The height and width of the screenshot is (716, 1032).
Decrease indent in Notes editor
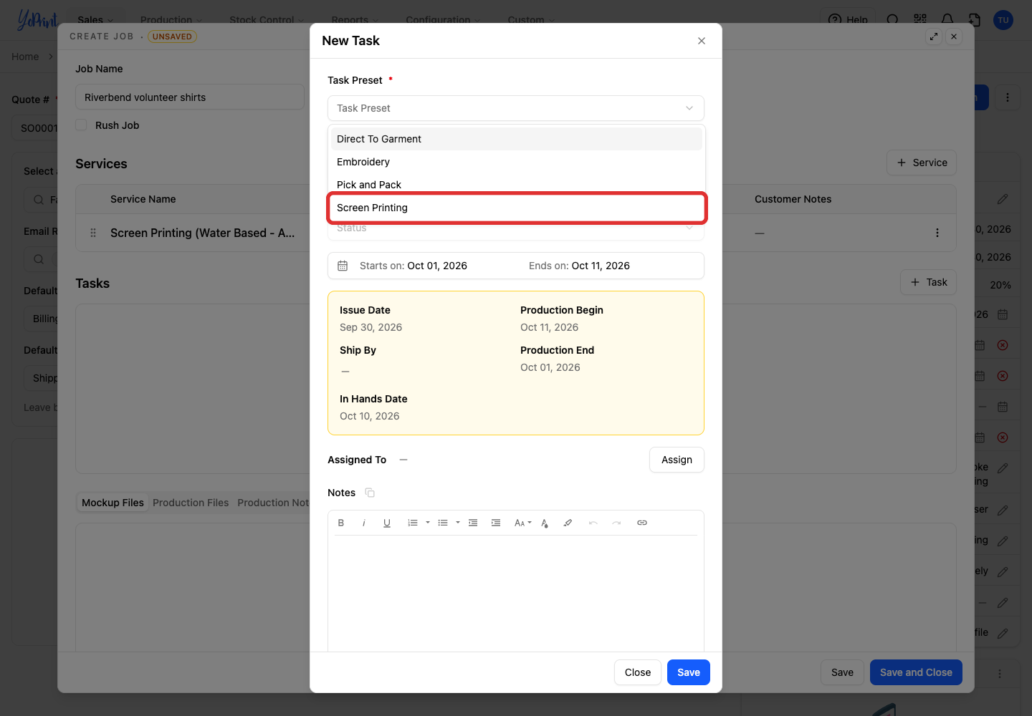pyautogui.click(x=473, y=523)
